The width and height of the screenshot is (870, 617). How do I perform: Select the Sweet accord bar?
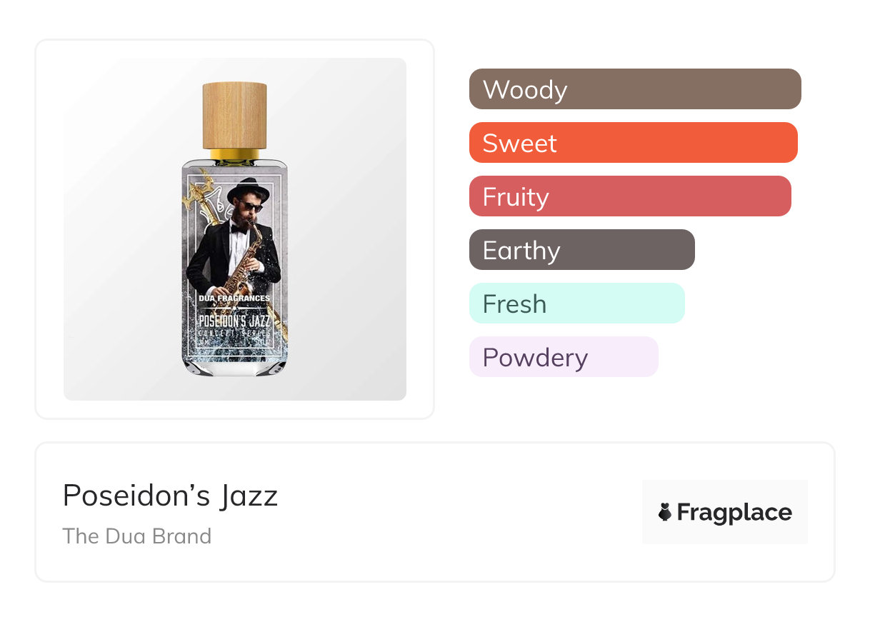tap(633, 143)
